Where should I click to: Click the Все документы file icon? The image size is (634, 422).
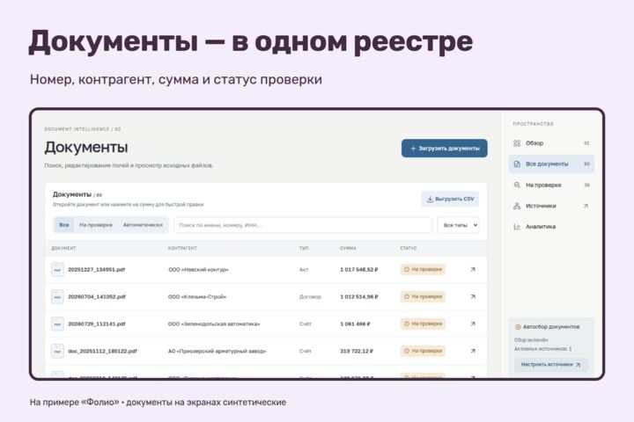517,164
